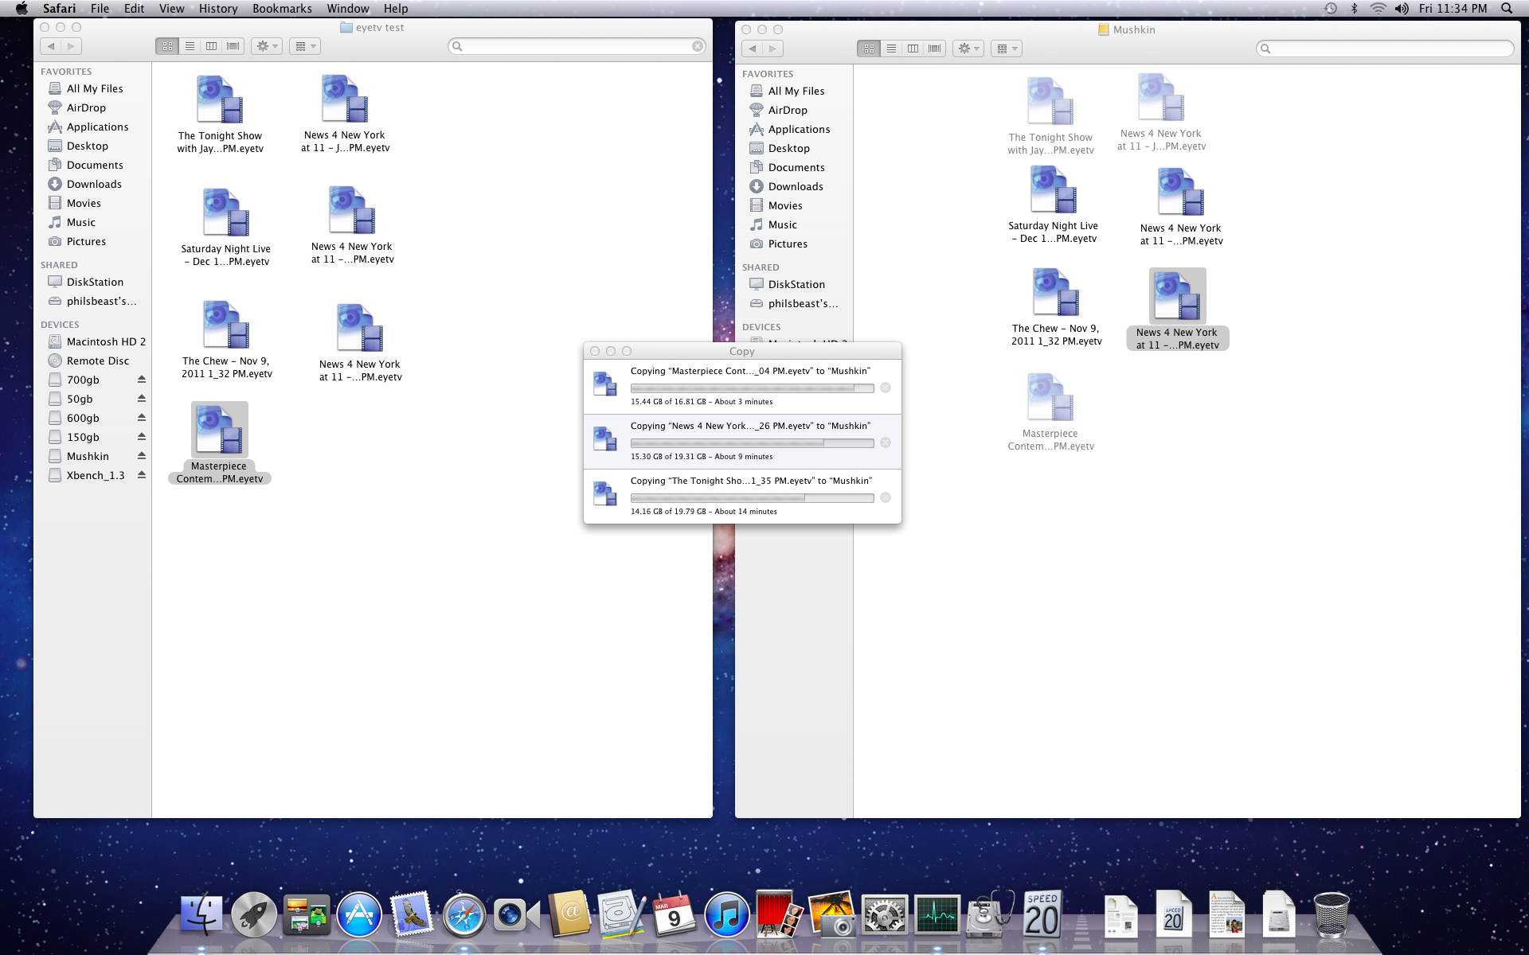1529x955 pixels.
Task: Launch iTunes from the Dock
Action: pos(726,915)
